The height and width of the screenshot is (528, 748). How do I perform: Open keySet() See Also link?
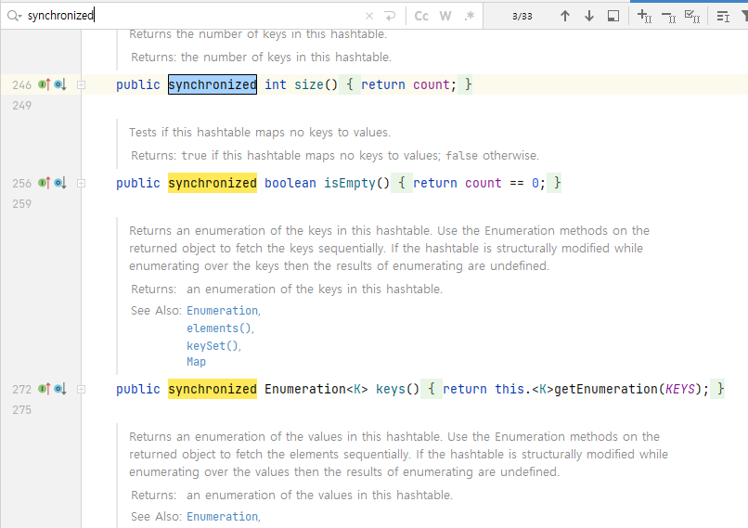coord(213,345)
